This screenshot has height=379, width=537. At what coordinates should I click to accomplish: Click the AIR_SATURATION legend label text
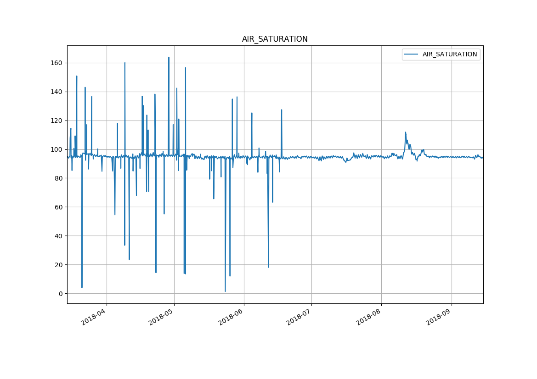click(x=449, y=54)
